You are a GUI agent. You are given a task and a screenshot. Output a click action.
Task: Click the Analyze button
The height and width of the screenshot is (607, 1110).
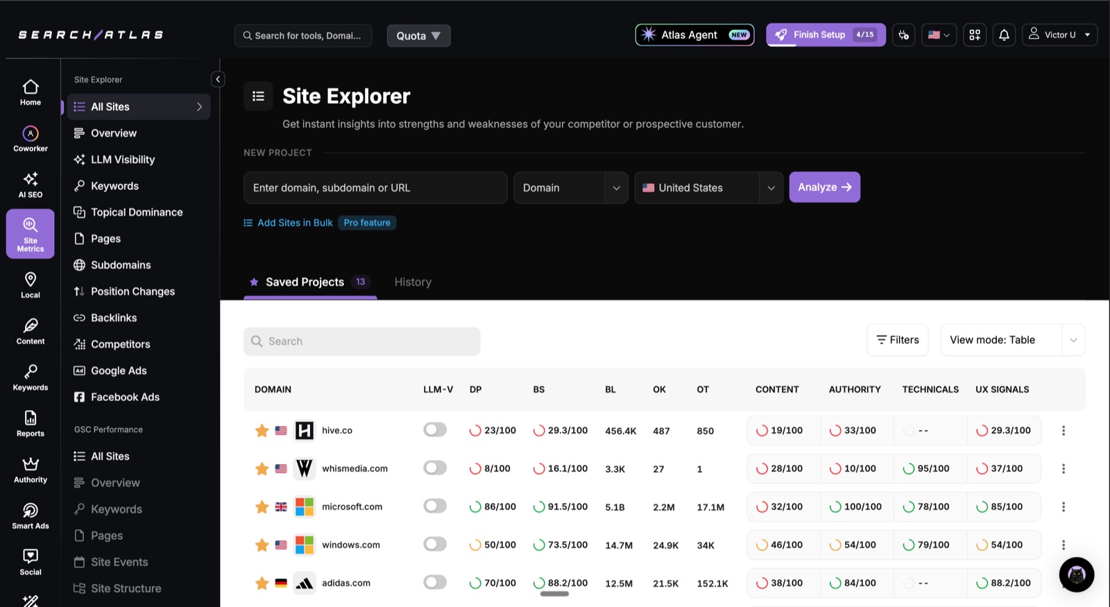(x=824, y=187)
